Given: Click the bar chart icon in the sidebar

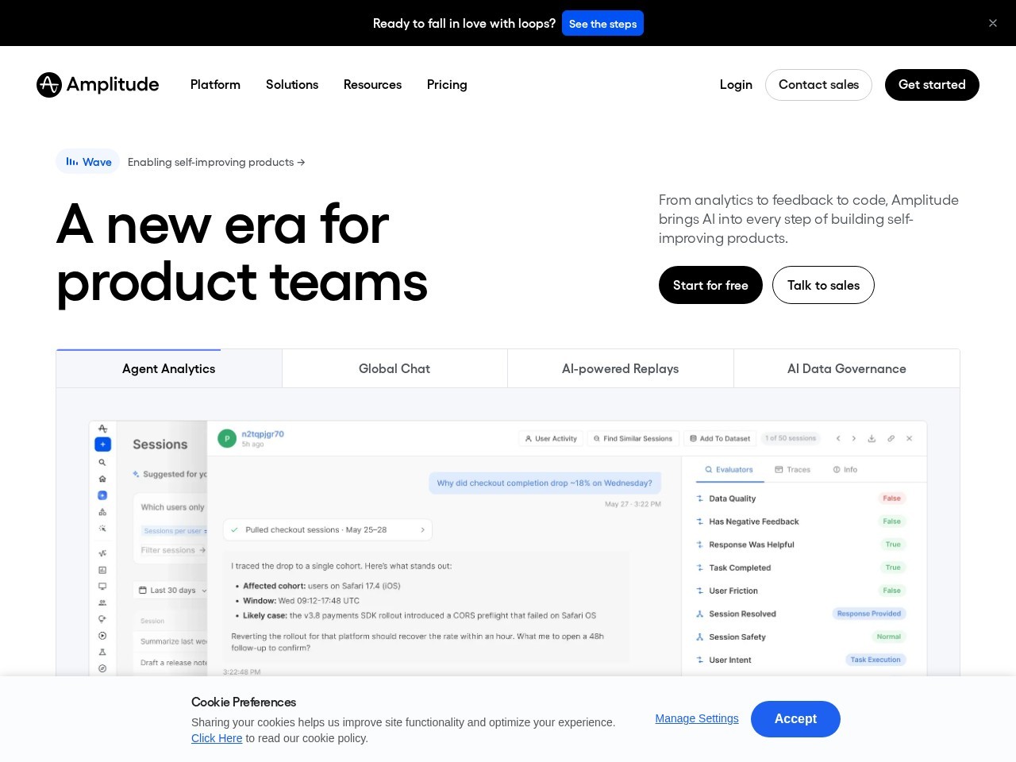Looking at the screenshot, I should [102, 570].
